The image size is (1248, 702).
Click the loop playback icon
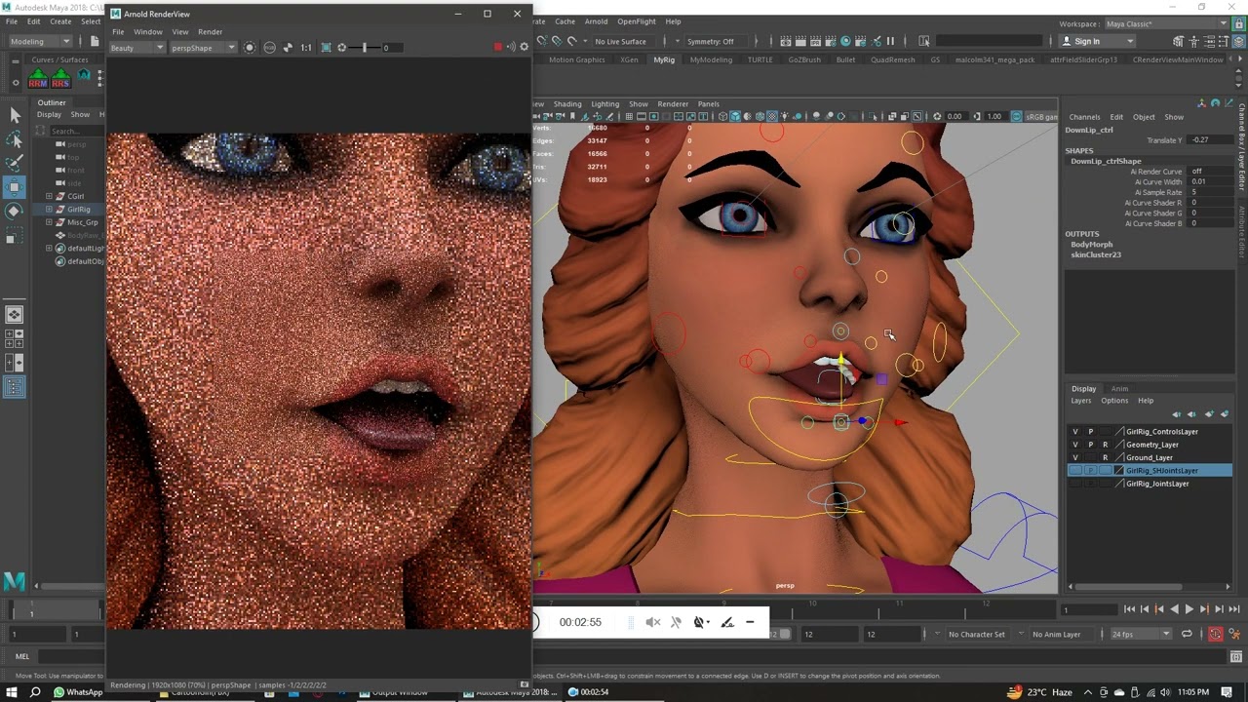(1187, 634)
